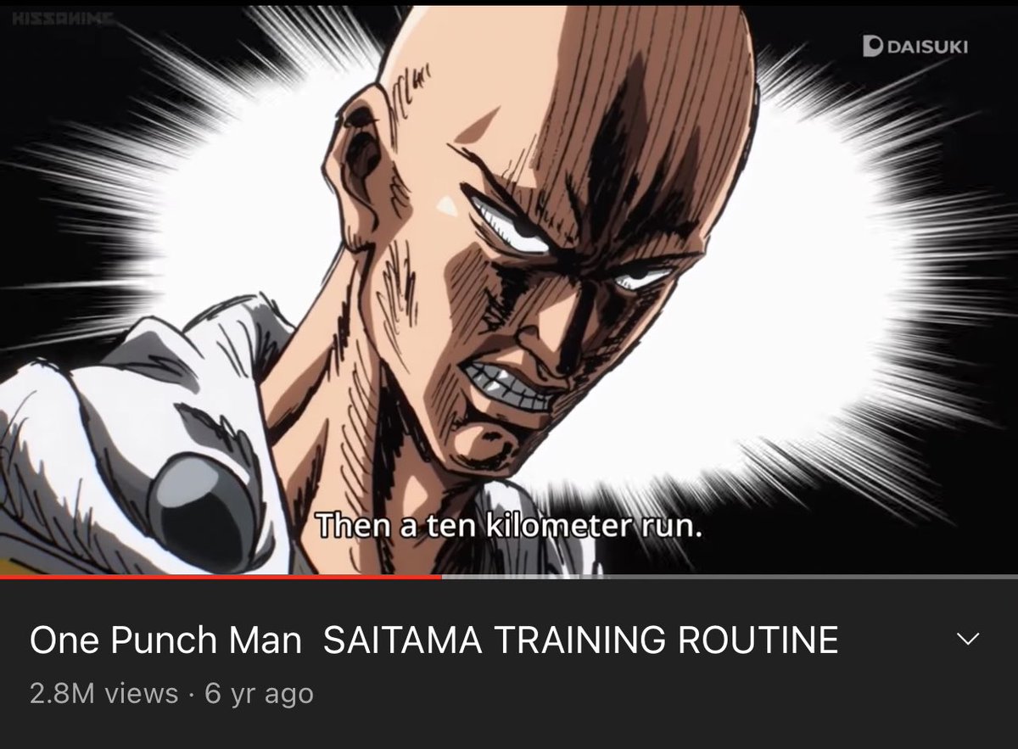
Task: Click the '6 yr ago' upload date
Action: (x=260, y=694)
